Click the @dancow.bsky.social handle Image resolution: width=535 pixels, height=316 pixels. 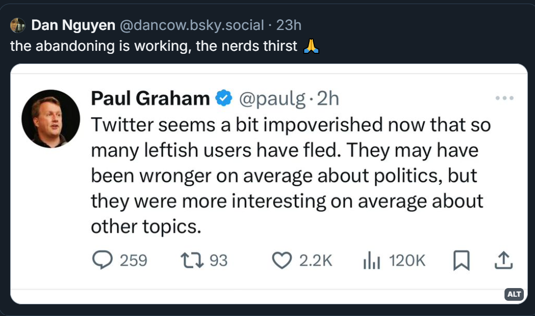click(x=191, y=25)
